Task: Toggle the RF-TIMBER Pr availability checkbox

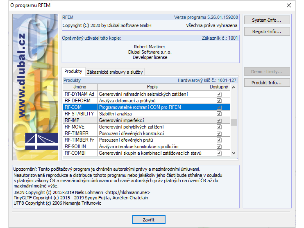Action: coord(219,140)
